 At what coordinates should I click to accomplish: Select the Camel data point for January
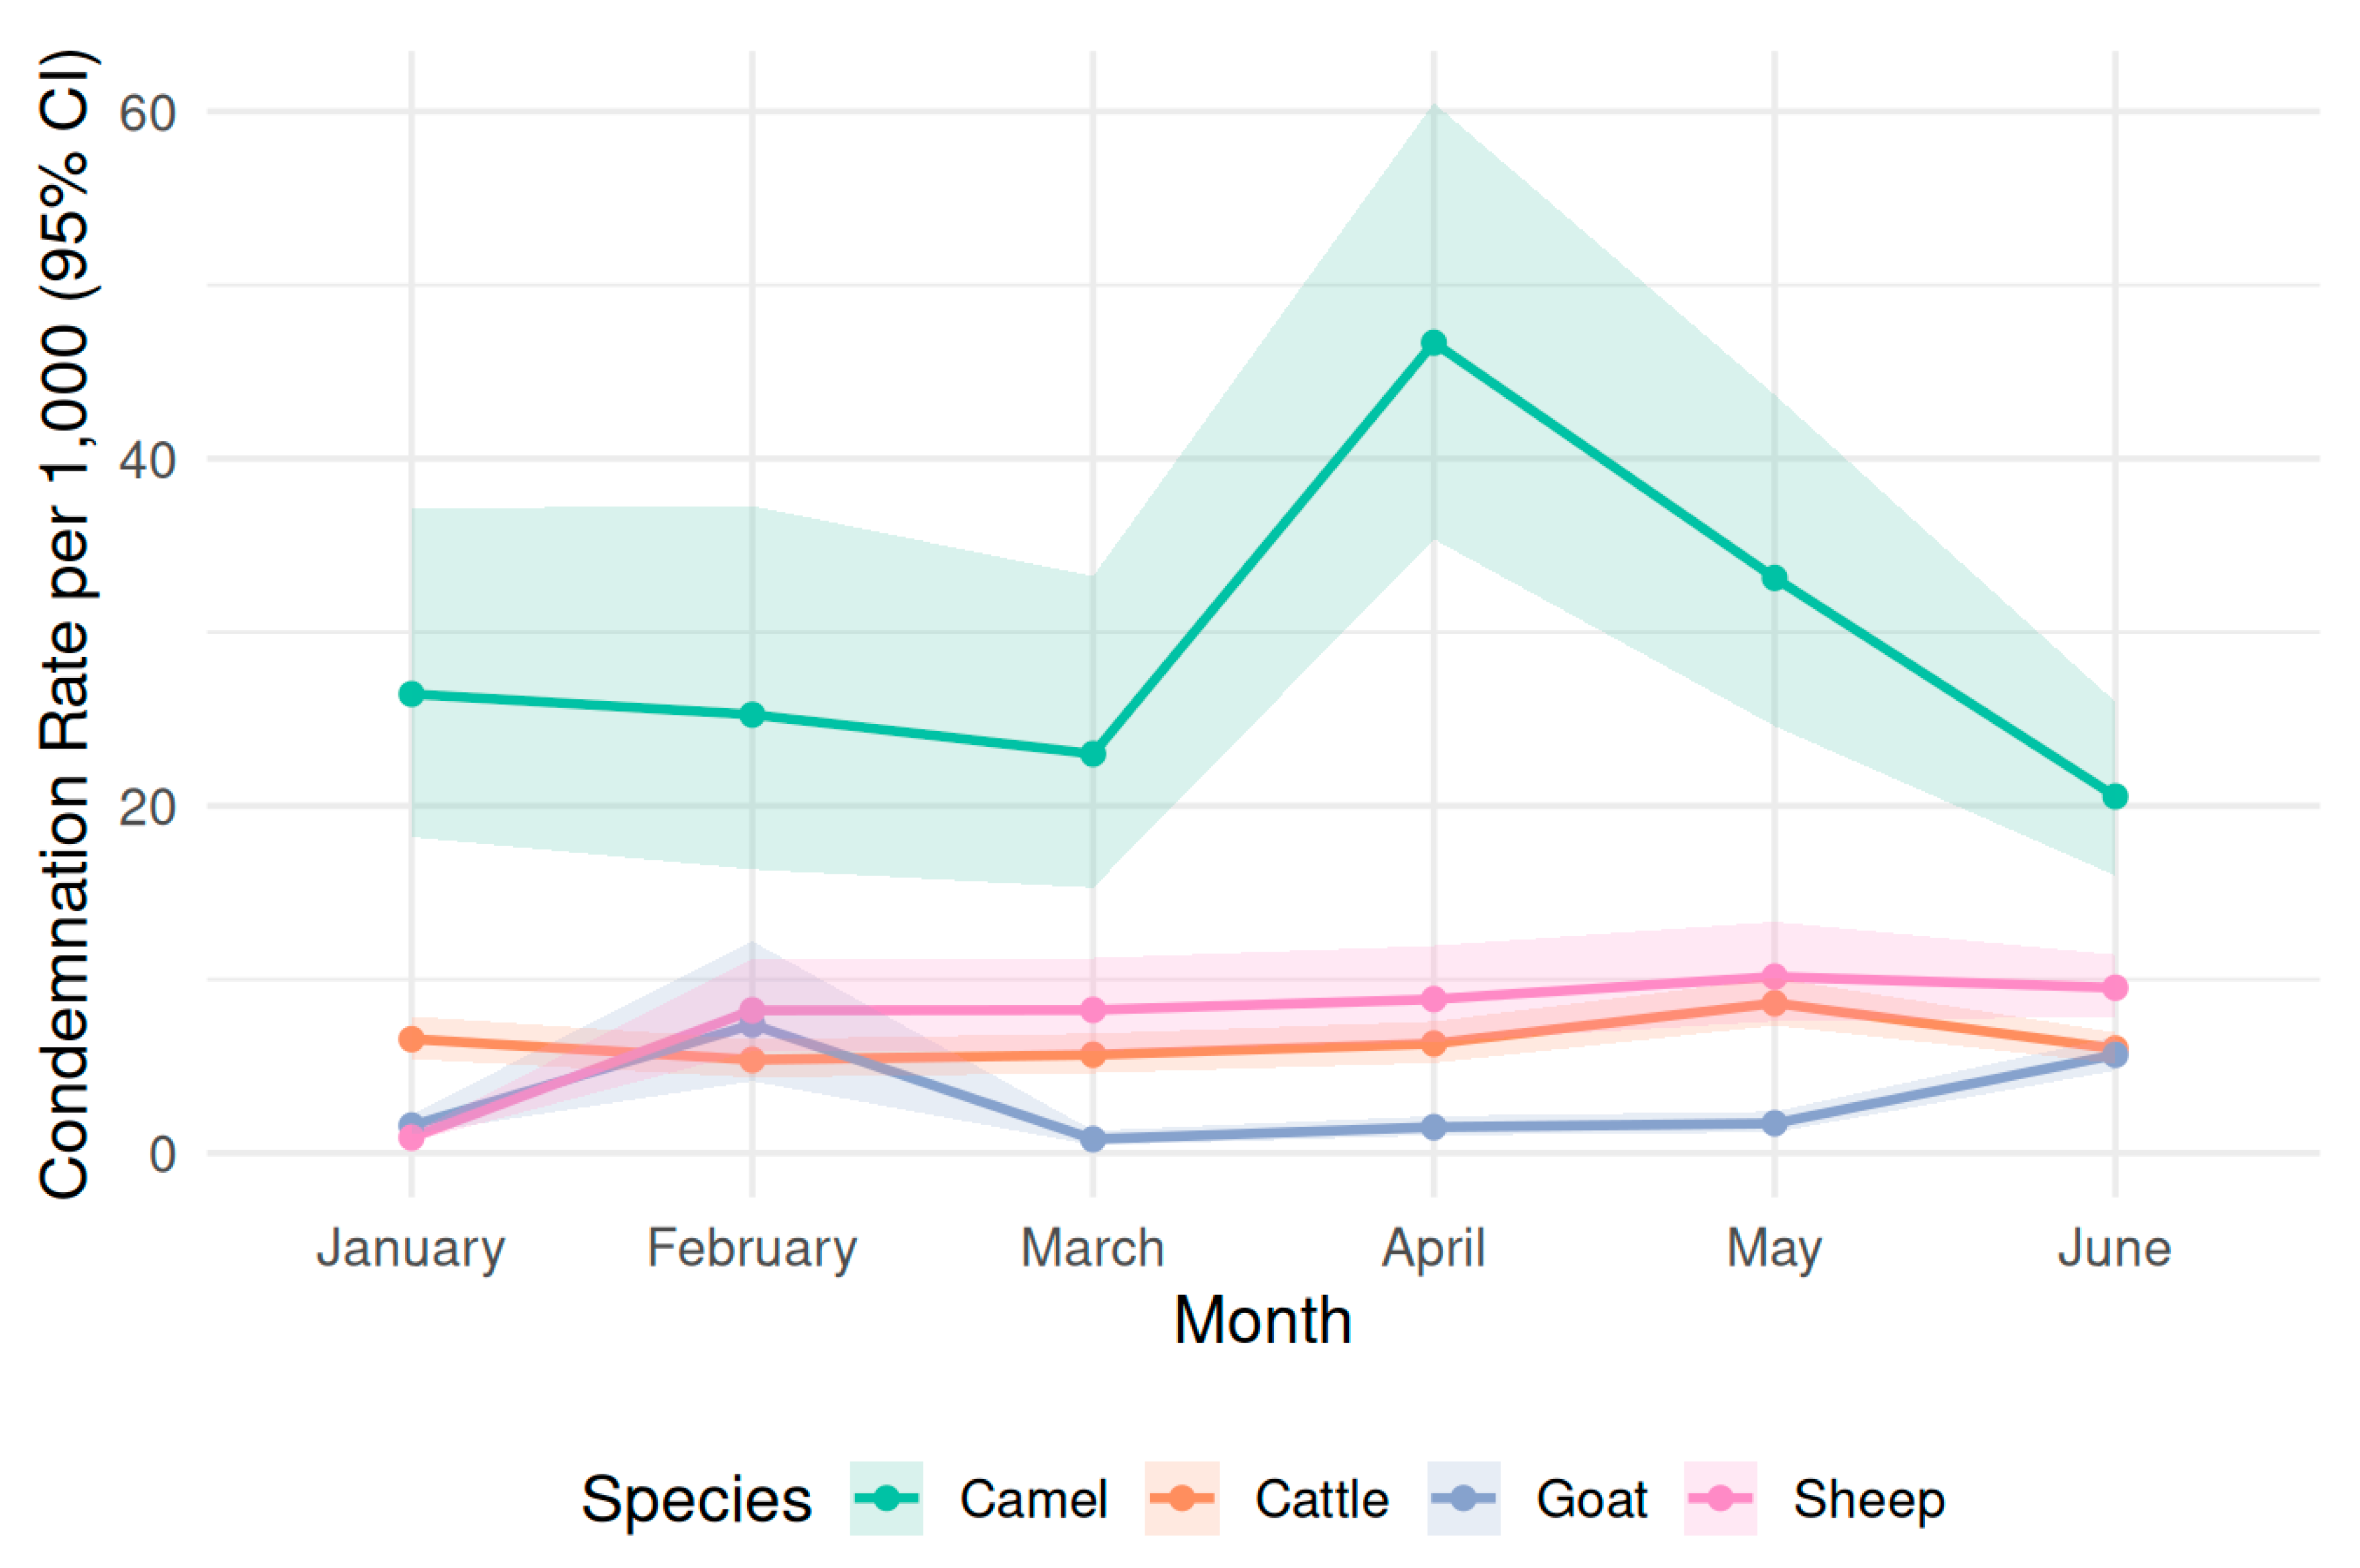click(411, 694)
